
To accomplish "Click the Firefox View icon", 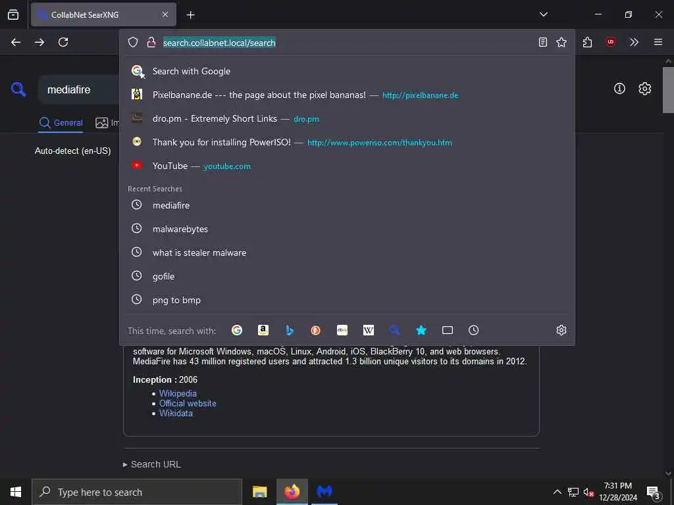I will pyautogui.click(x=13, y=14).
